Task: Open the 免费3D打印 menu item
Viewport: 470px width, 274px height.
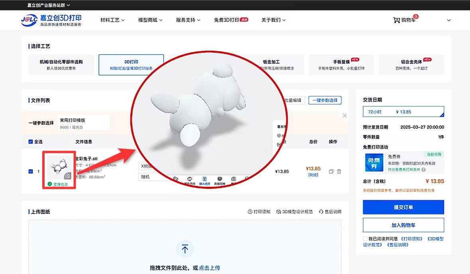Action: [x=231, y=20]
